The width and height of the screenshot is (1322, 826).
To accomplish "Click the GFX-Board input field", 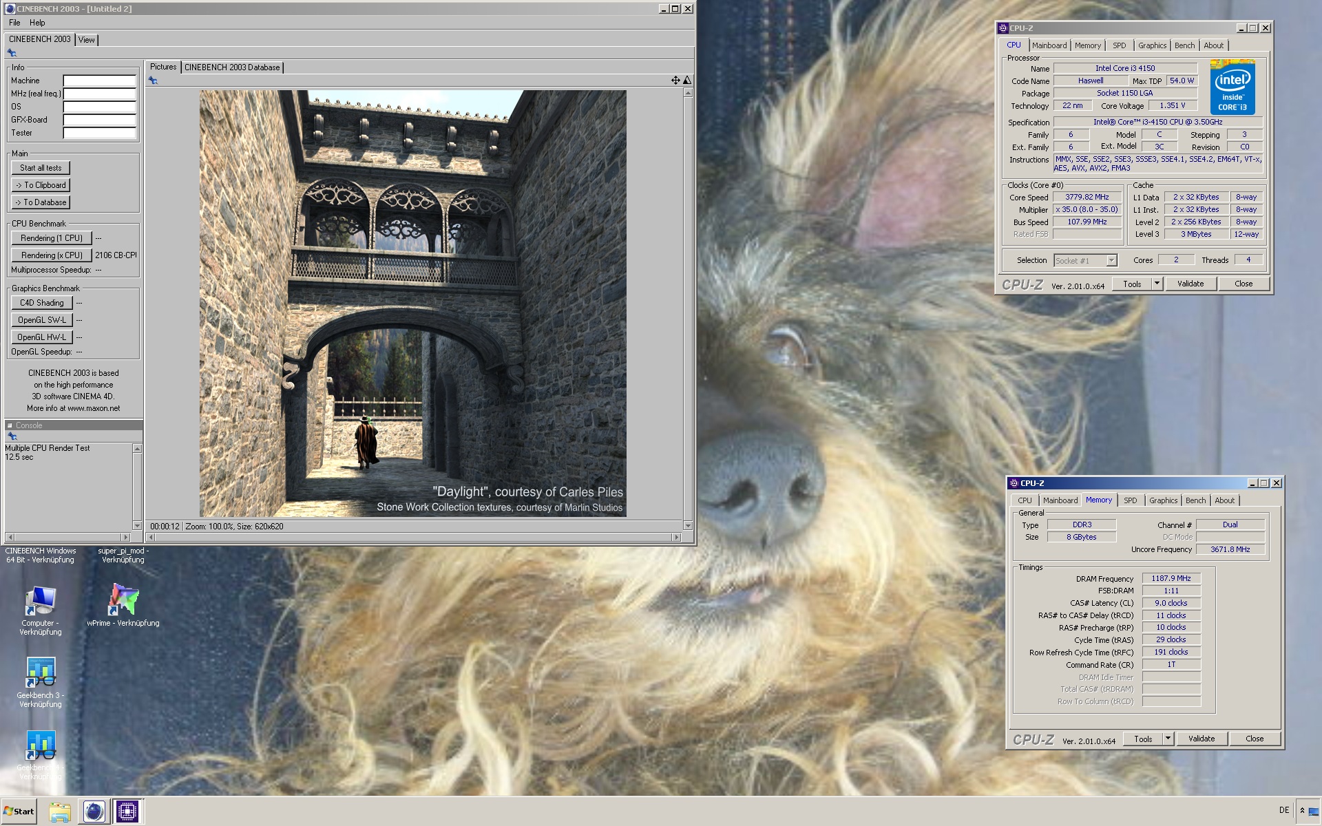I will [100, 120].
